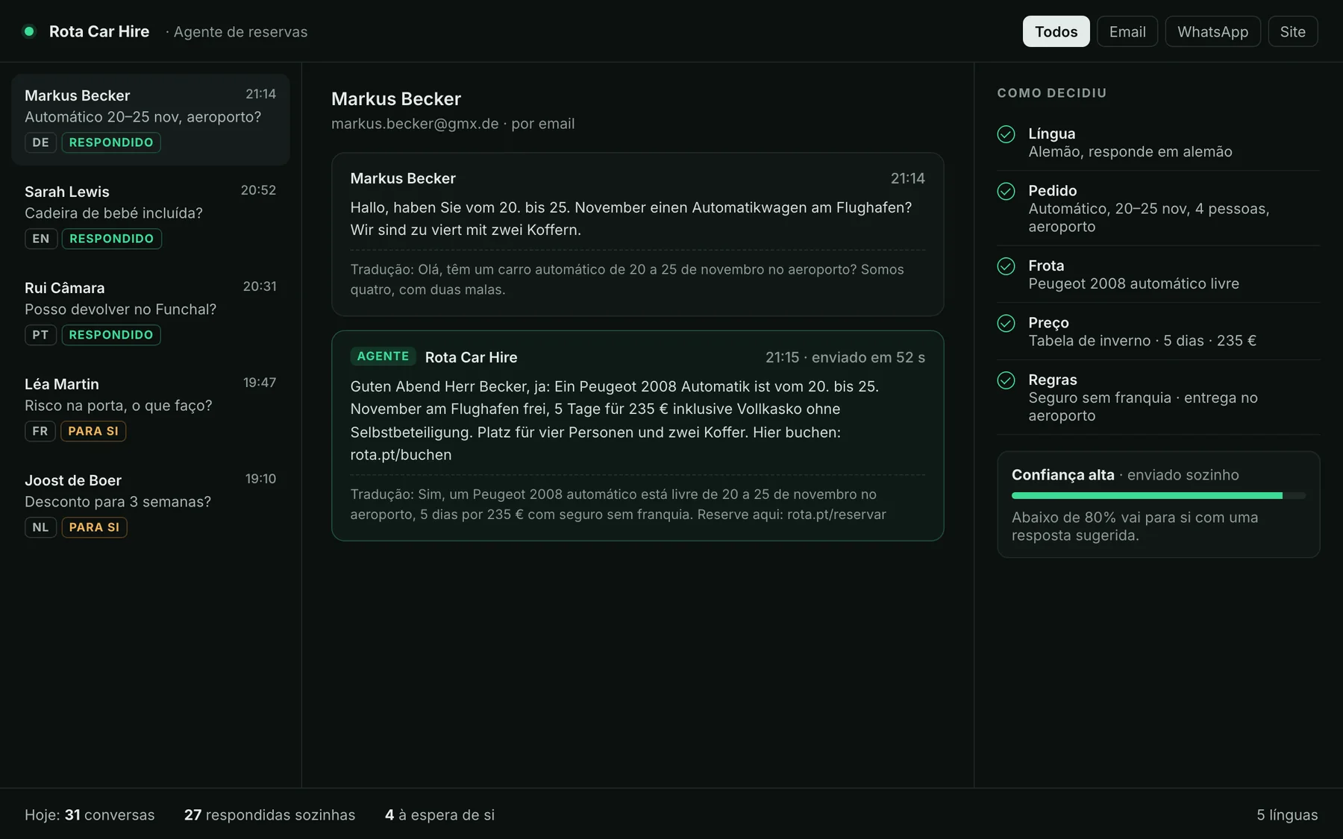Click PARA SI badge on Joost de Boer
The height and width of the screenshot is (839, 1343).
[94, 527]
